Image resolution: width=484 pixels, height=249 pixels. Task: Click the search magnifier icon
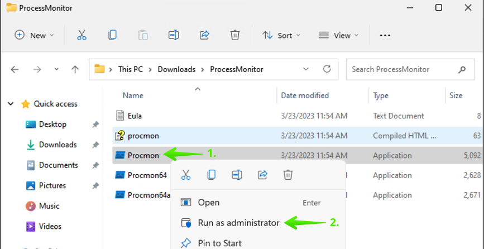[462, 69]
